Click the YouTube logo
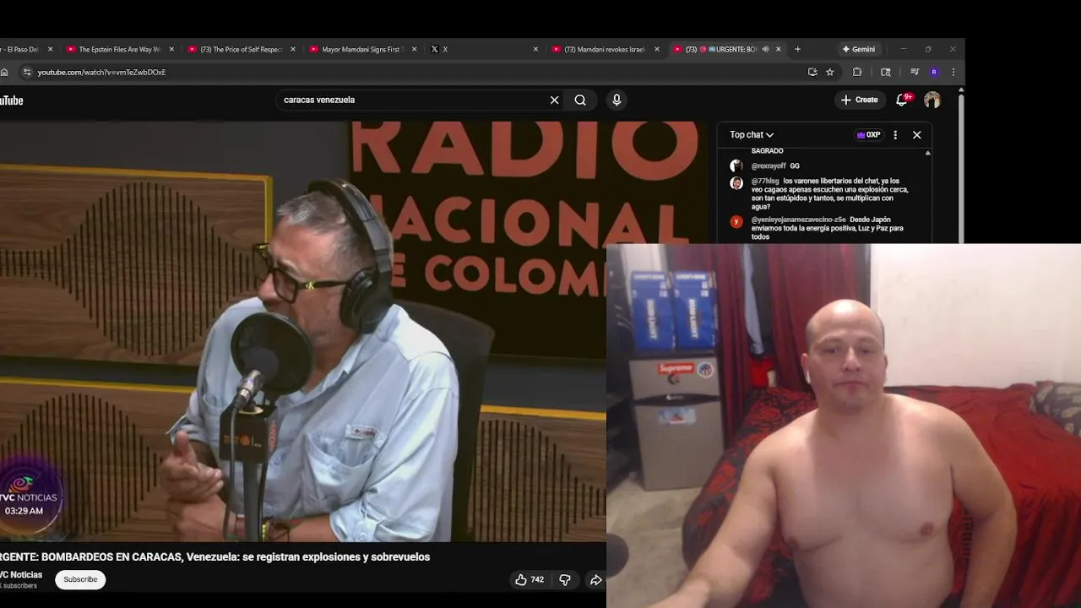 [11, 100]
